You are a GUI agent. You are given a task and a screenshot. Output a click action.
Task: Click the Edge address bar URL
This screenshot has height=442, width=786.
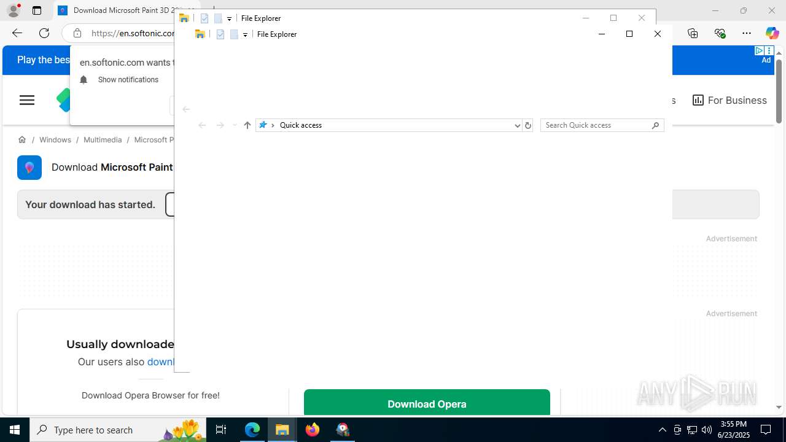(x=133, y=33)
